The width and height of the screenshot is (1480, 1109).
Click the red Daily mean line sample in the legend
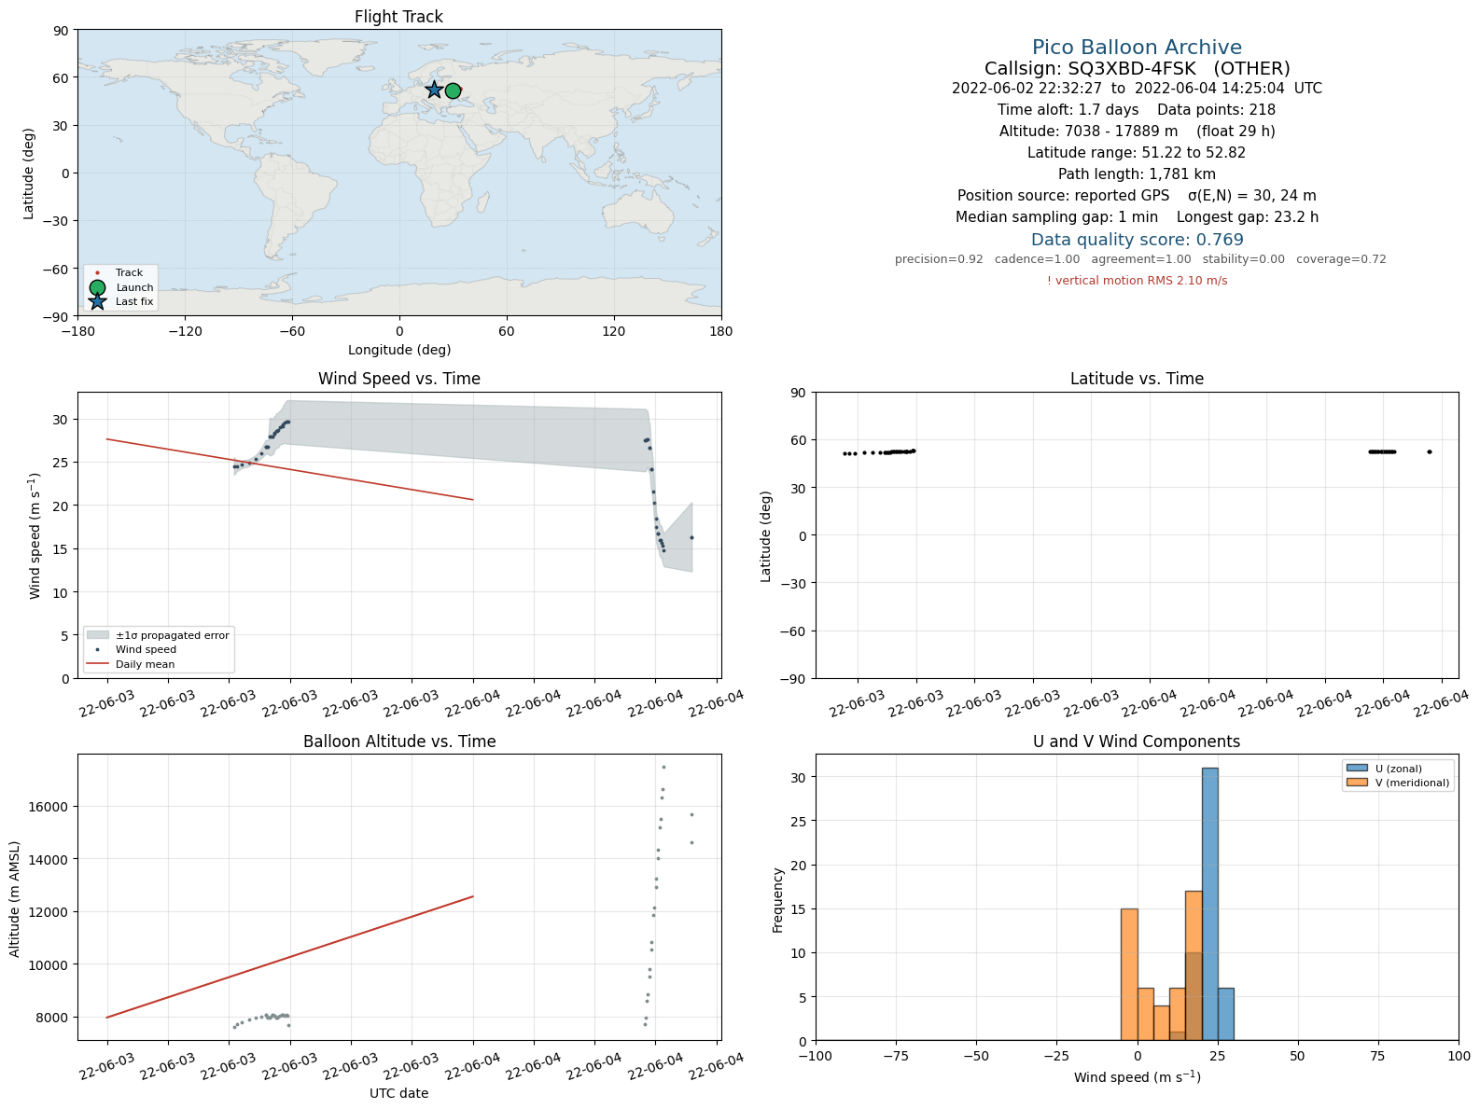tap(97, 664)
